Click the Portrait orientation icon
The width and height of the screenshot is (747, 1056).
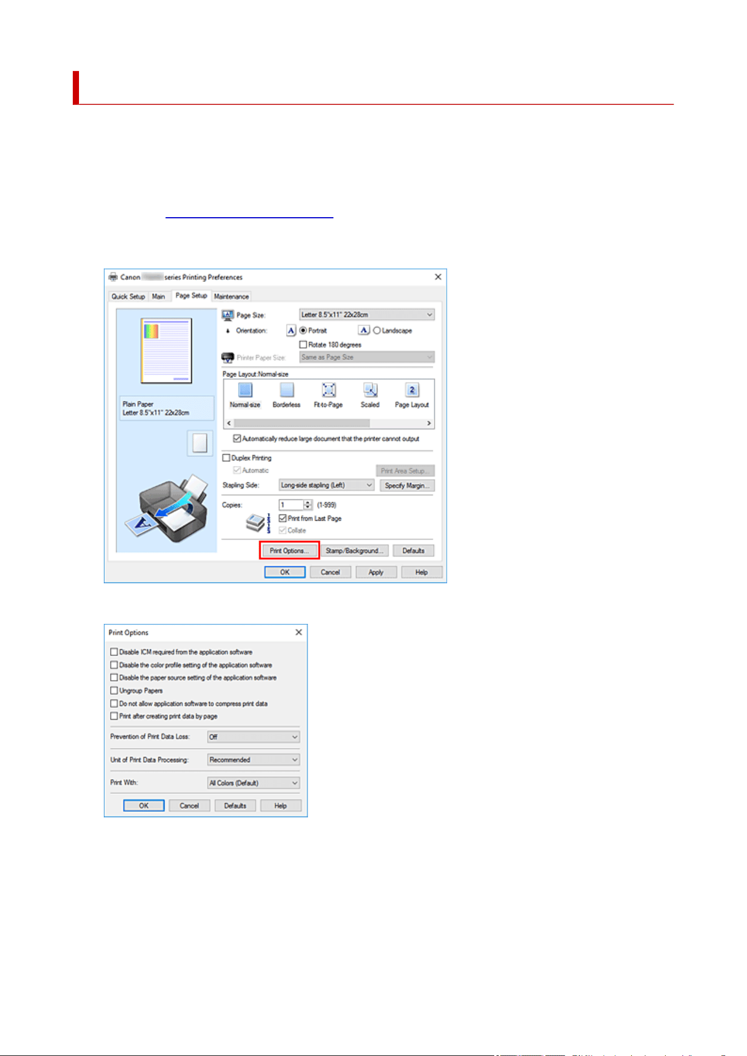click(291, 331)
